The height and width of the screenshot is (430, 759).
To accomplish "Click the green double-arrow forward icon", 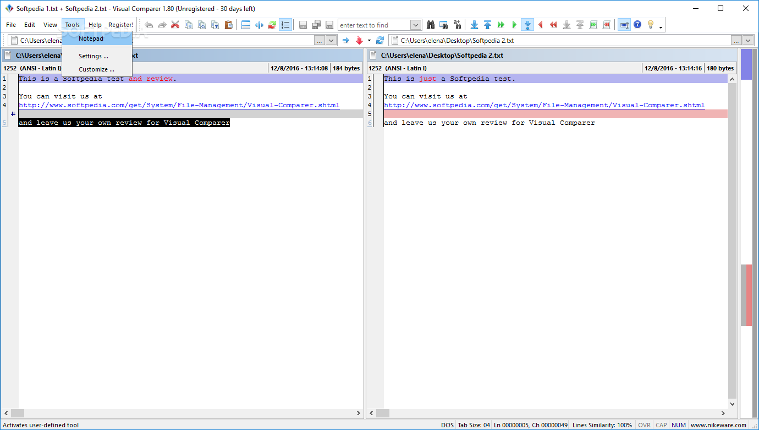I will tap(501, 25).
